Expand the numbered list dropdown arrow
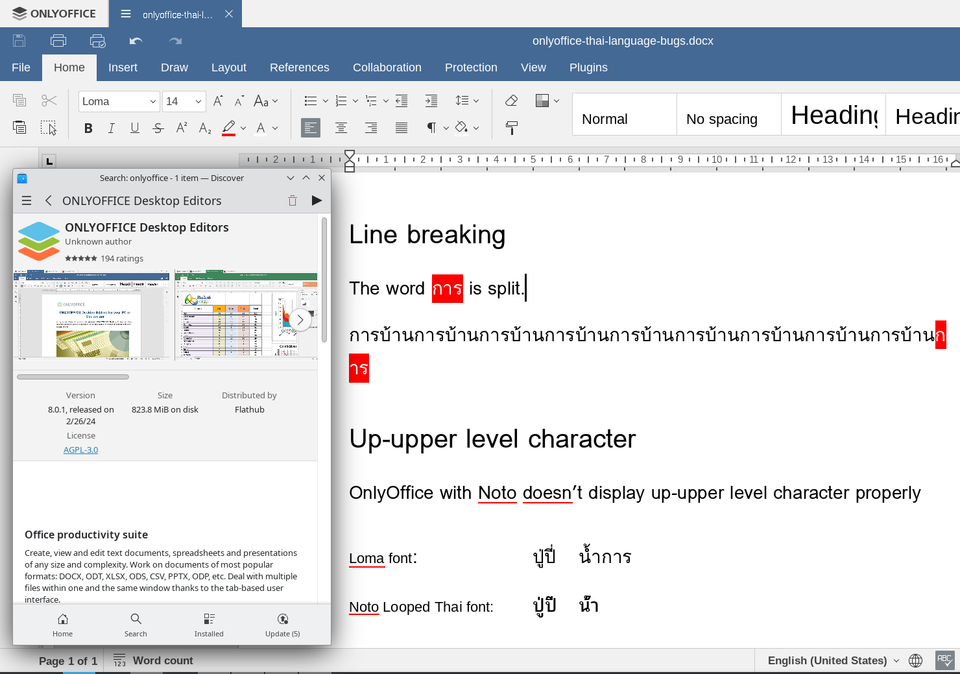The image size is (960, 674). click(x=355, y=101)
